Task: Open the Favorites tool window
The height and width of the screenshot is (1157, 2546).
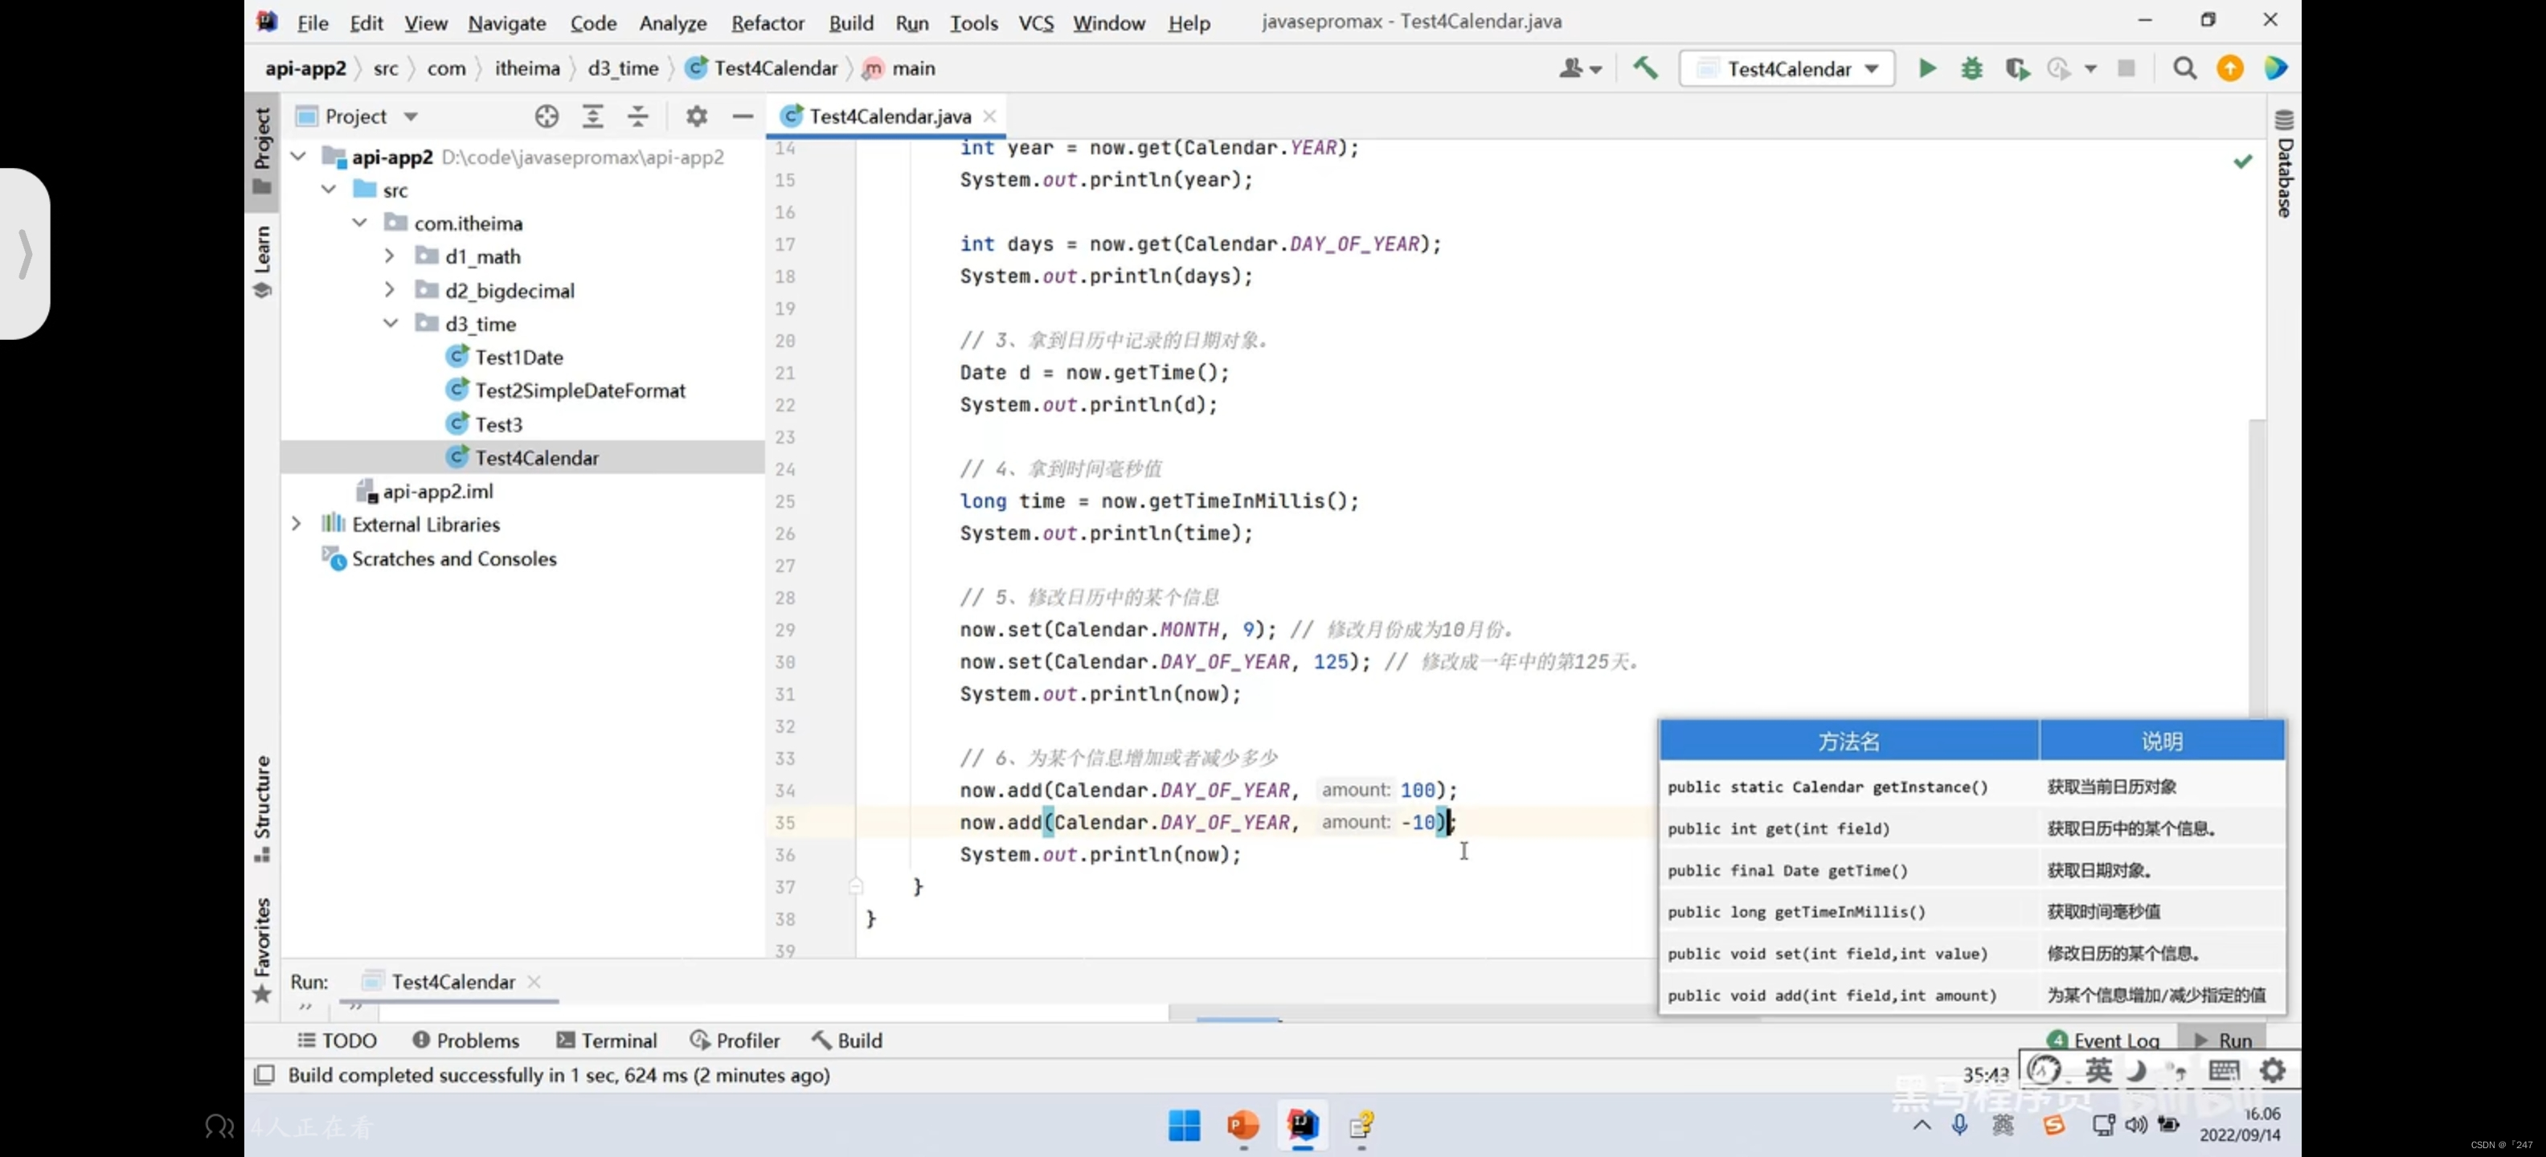Action: (262, 950)
